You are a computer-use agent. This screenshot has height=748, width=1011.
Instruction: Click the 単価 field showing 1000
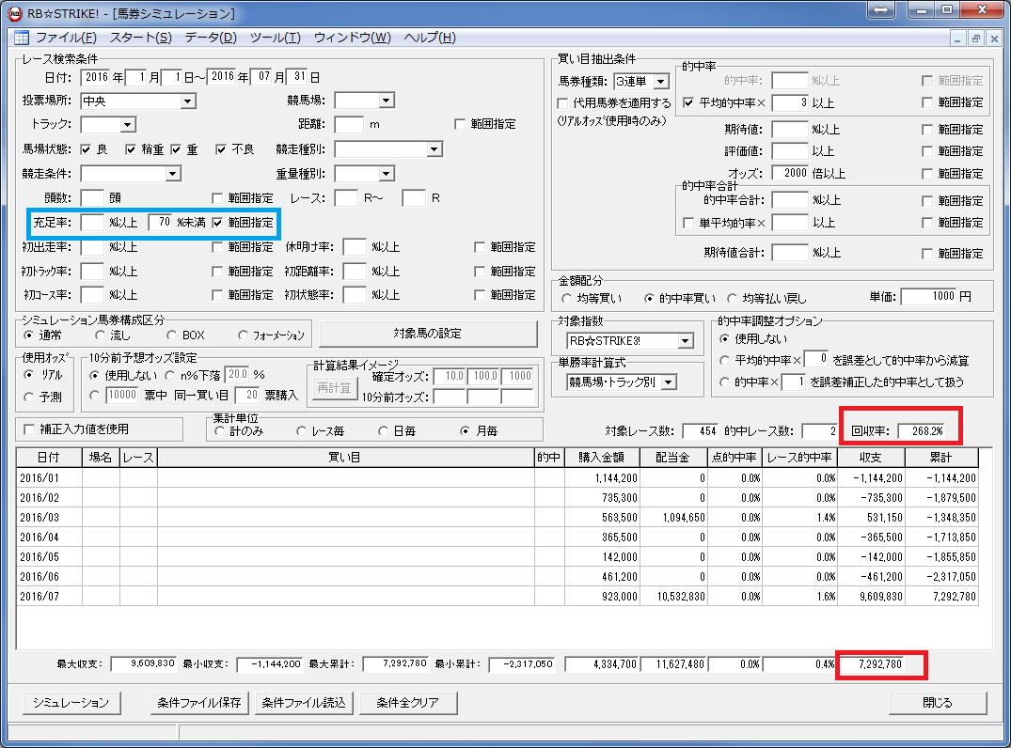[929, 296]
